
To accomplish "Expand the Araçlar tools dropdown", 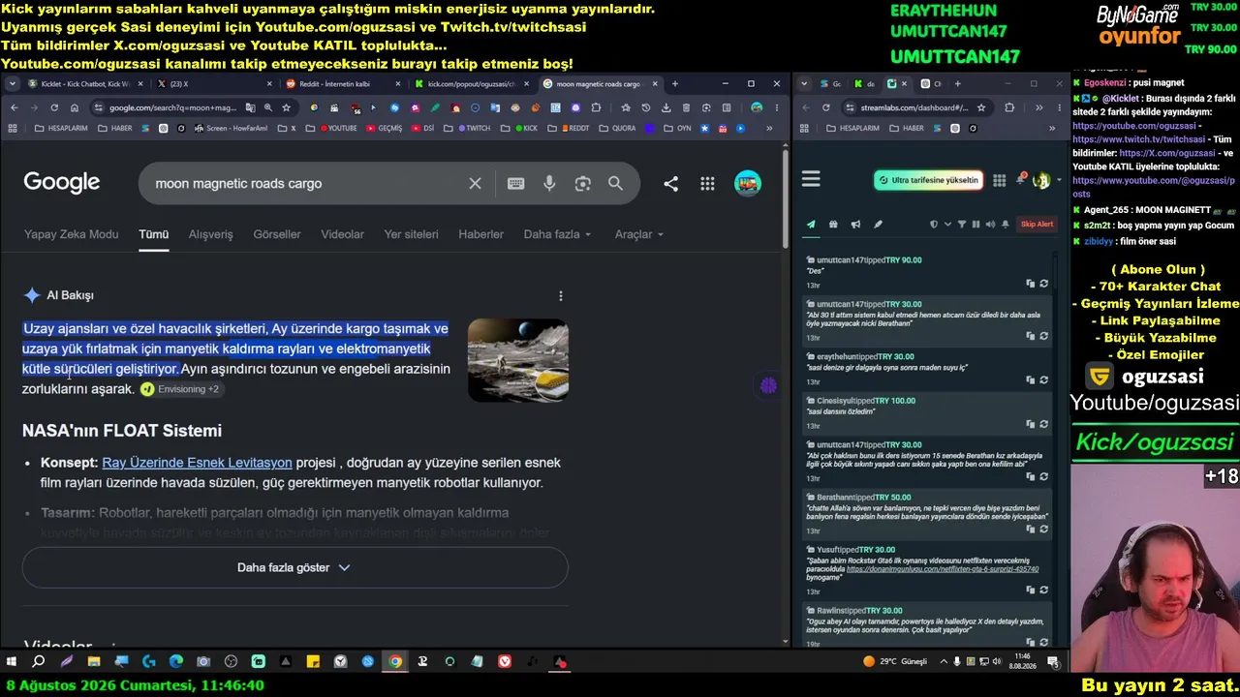I will click(x=639, y=234).
